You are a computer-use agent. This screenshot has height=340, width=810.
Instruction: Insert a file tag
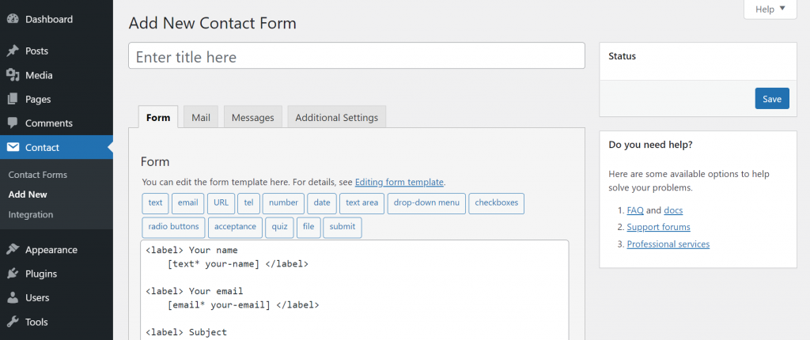coord(309,228)
